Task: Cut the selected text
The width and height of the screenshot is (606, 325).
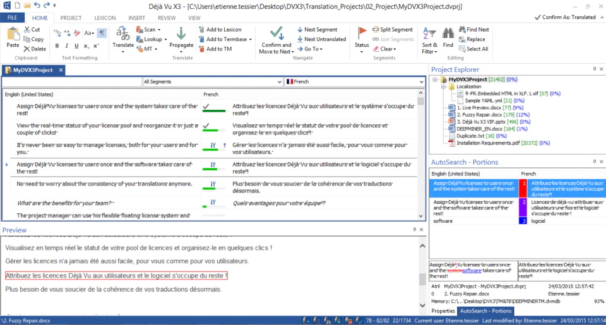Action: (32, 30)
